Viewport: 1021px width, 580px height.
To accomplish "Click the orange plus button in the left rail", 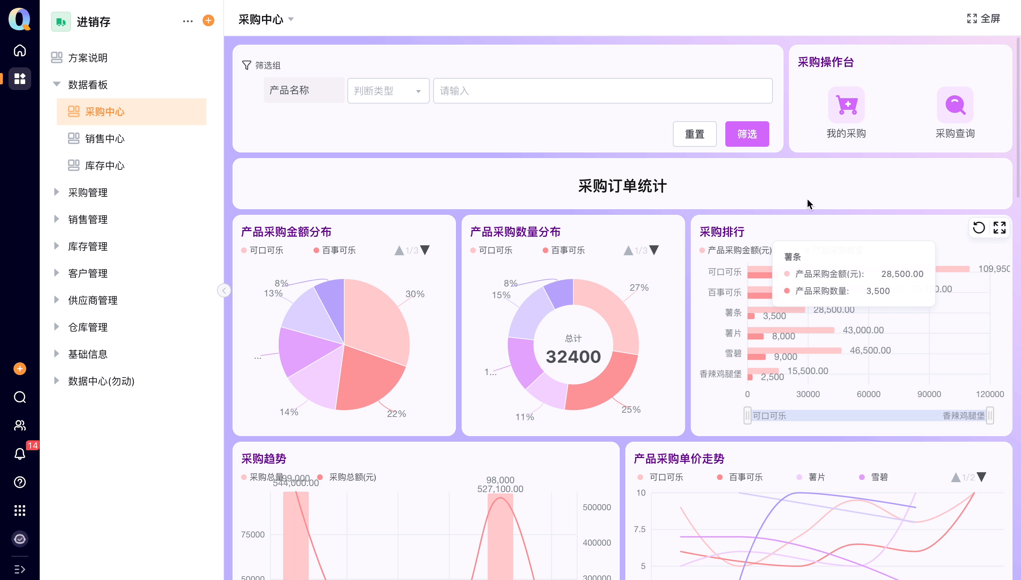I will pos(19,369).
